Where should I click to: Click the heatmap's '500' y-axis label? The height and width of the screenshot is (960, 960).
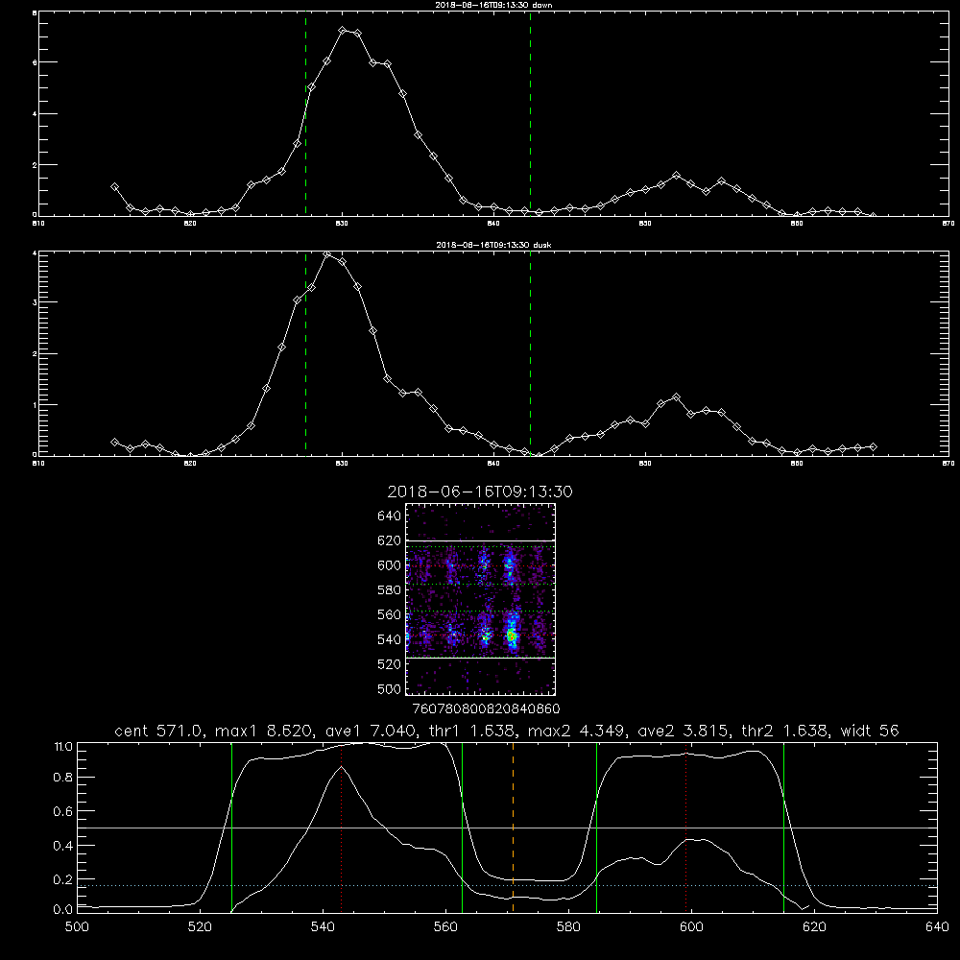coord(390,688)
